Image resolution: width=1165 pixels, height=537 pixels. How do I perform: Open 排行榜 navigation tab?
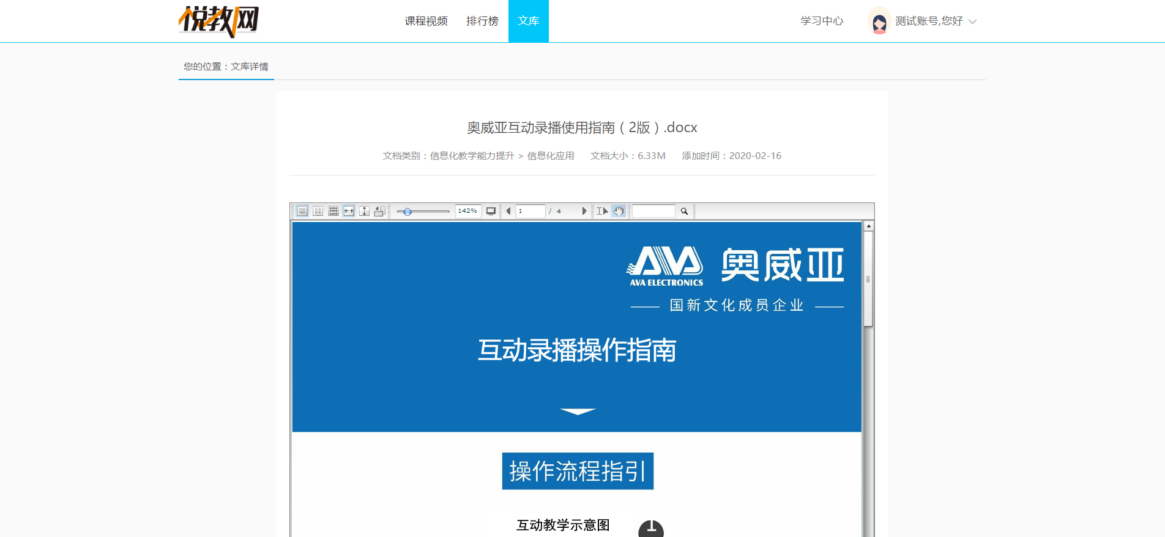pyautogui.click(x=482, y=21)
